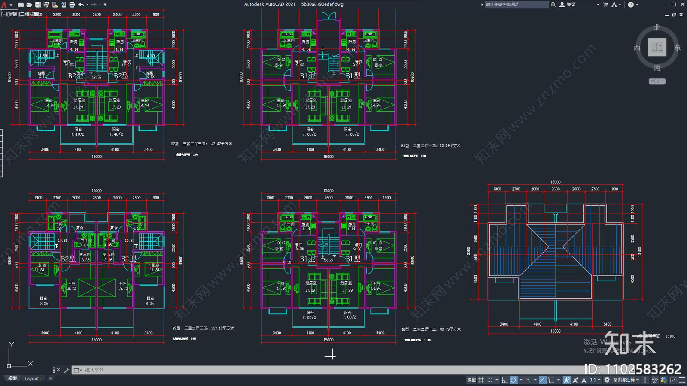Screen dimensions: 687x386
Task: Toggle object snap tracking in status bar
Action: pos(543,380)
